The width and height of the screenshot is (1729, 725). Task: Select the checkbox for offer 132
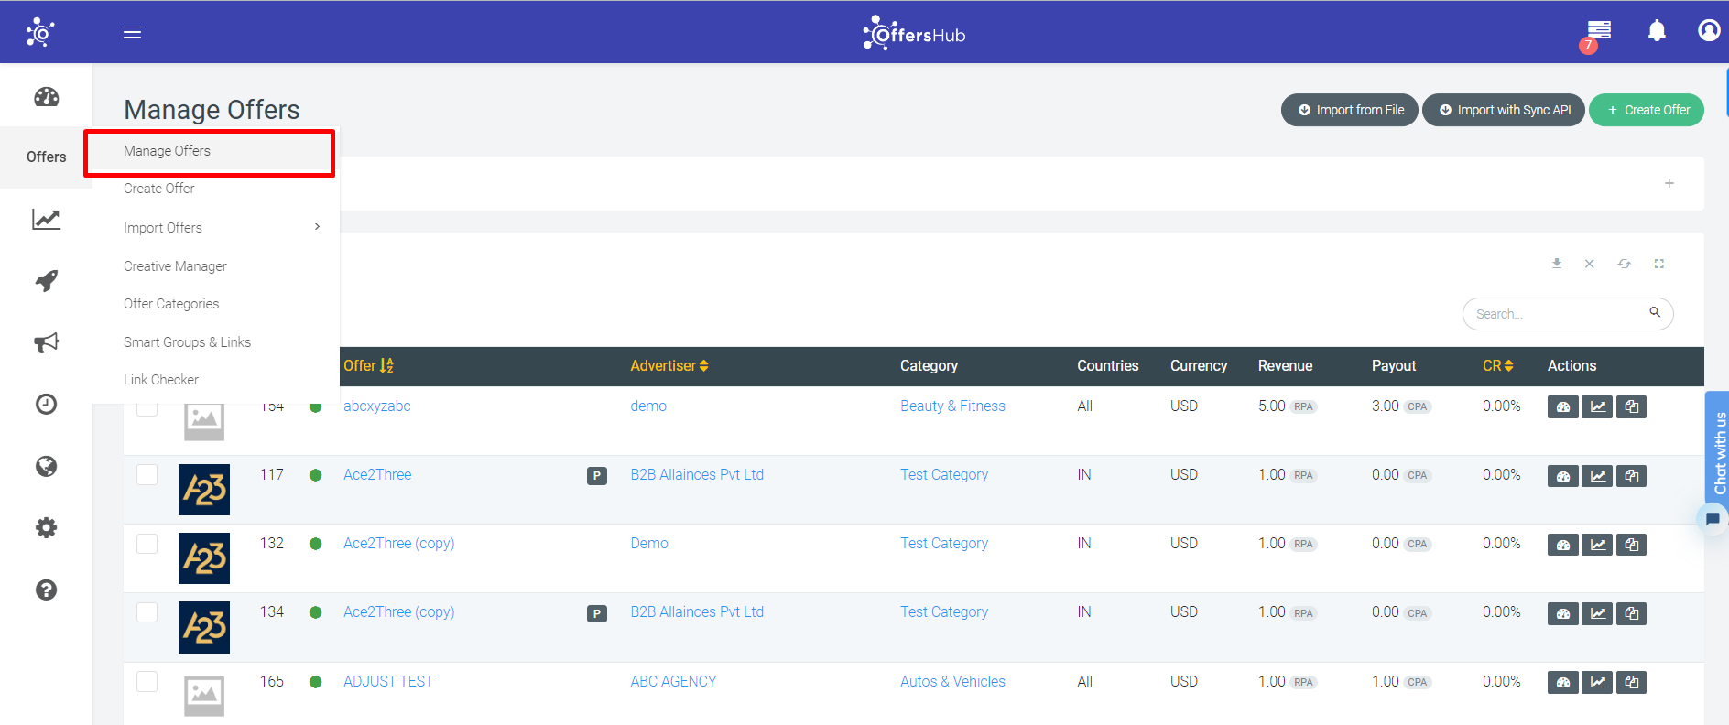pyautogui.click(x=147, y=543)
